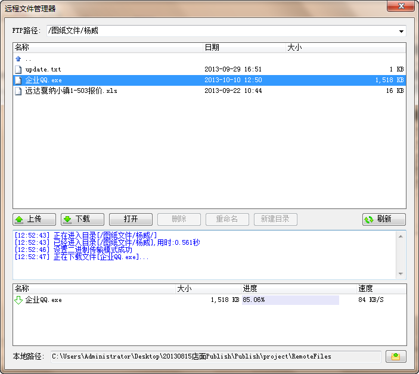Click the 1,518 KB size in the file list
This screenshot has height=374, width=419.
(x=389, y=80)
